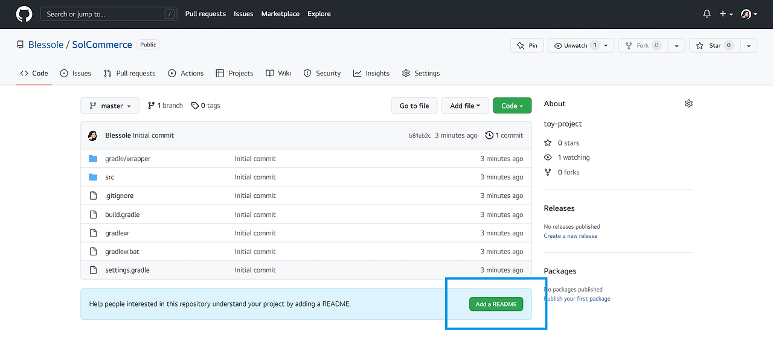The image size is (773, 338).
Task: Open Initial commit message on the build.gradle row
Action: click(x=255, y=214)
